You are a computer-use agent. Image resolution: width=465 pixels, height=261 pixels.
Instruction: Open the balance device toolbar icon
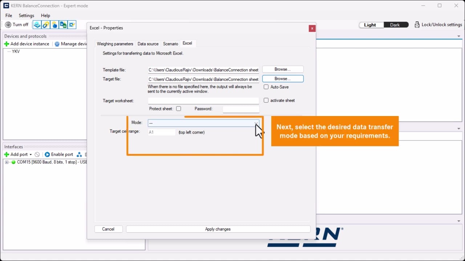37,25
